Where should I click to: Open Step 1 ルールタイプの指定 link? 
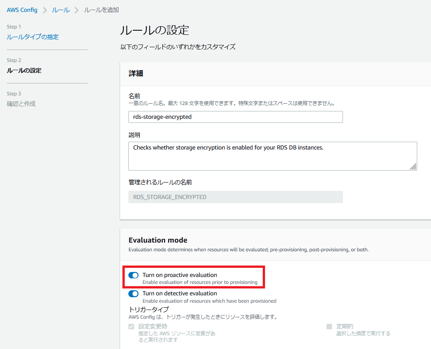[33, 37]
